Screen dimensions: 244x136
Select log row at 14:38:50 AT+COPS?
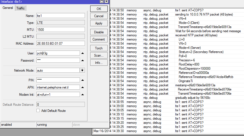177,10
